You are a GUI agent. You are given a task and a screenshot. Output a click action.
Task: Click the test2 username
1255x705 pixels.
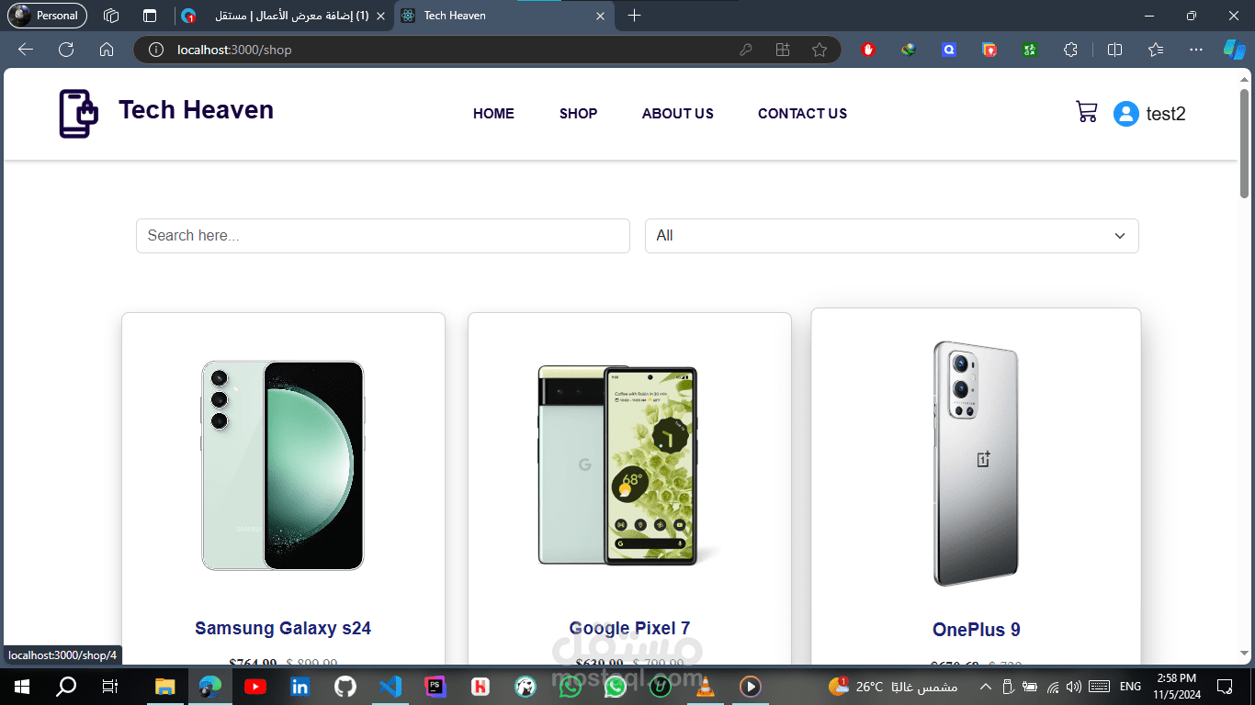pyautogui.click(x=1166, y=114)
